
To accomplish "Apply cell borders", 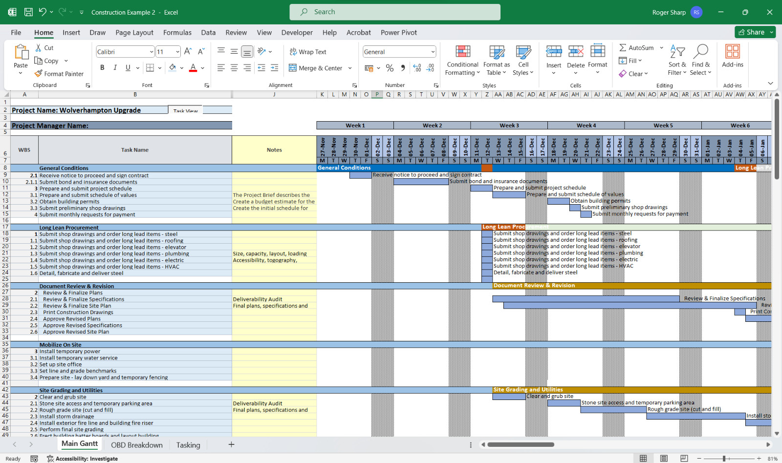I will [150, 68].
